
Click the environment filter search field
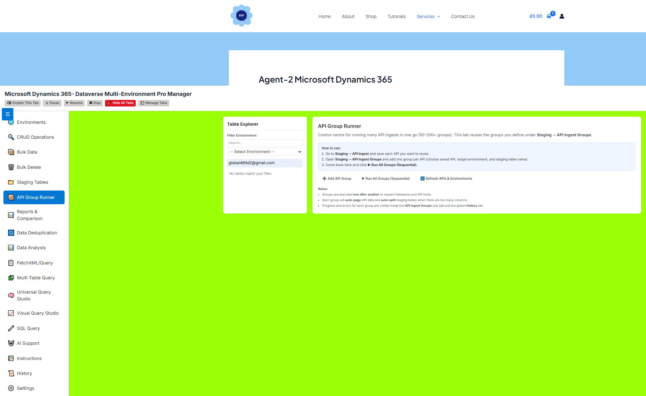point(265,143)
